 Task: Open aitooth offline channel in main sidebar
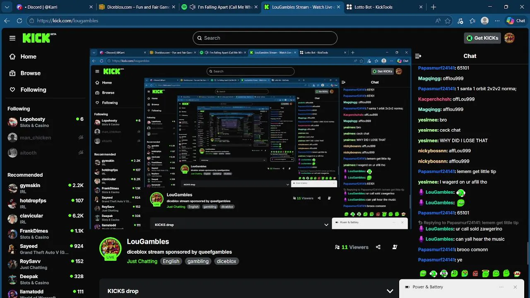tap(46, 153)
